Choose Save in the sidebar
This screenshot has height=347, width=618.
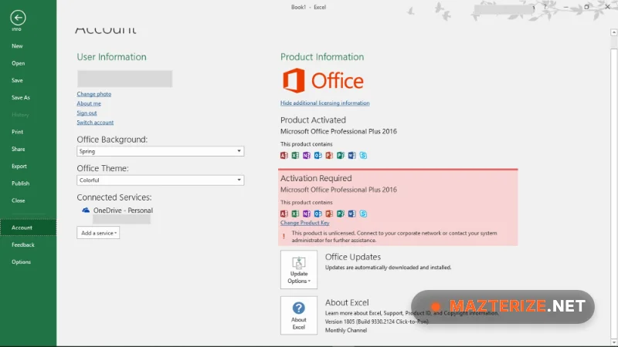pos(17,80)
